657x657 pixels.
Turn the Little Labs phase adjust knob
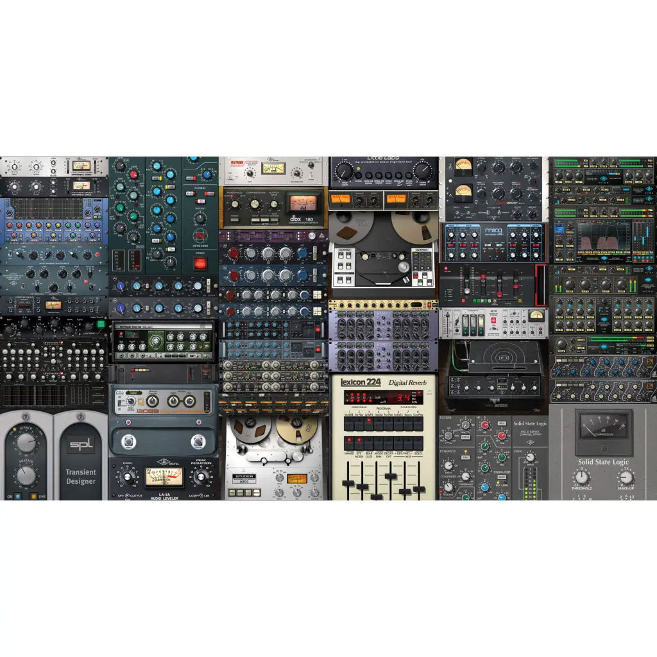422,171
